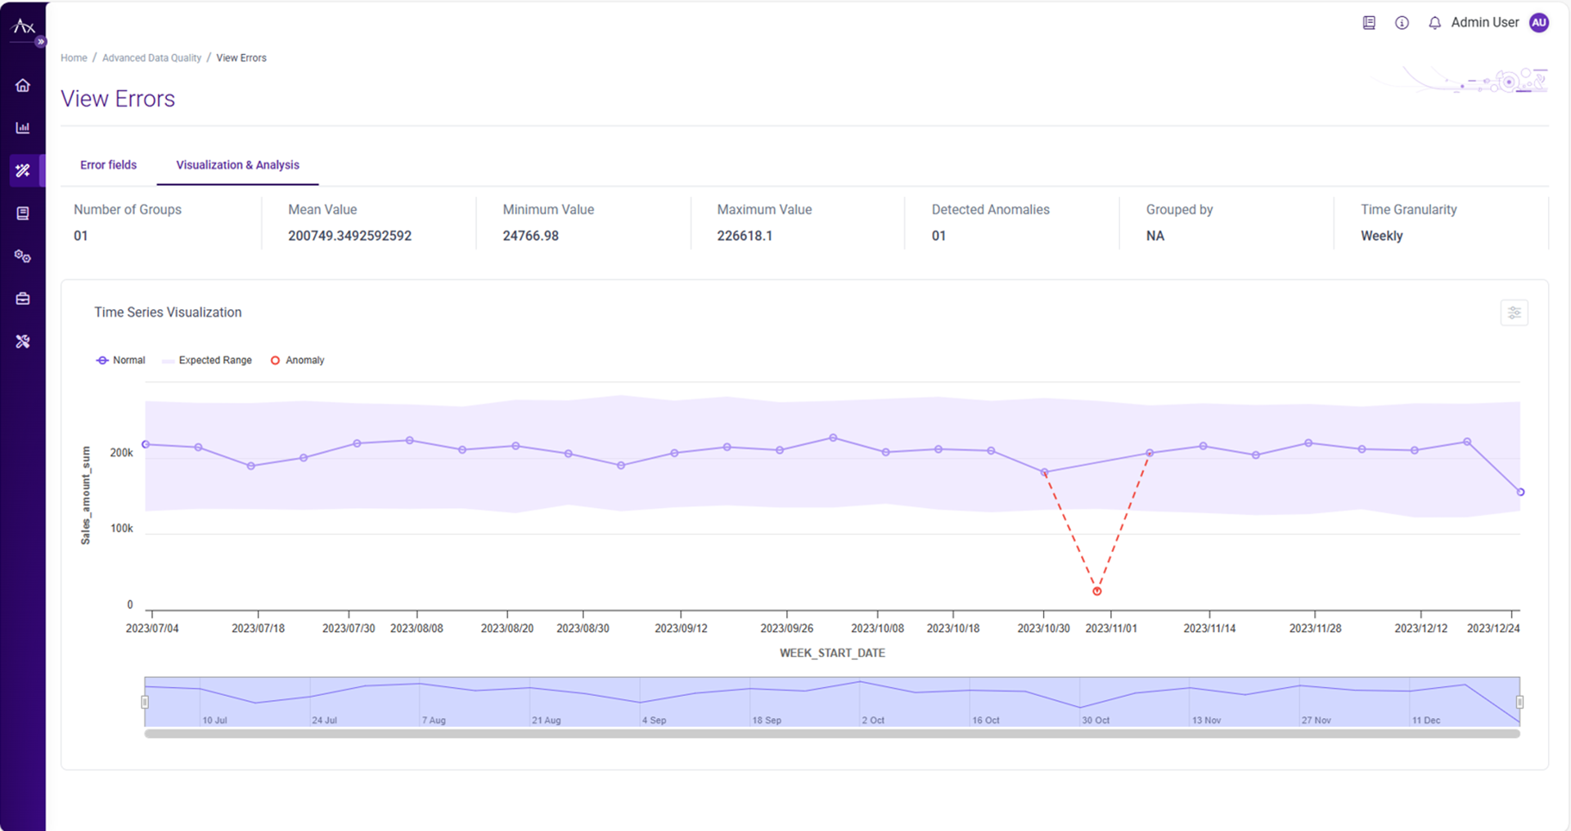This screenshot has height=831, width=1571.
Task: Open the gears configuration sidebar icon
Action: pos(23,256)
